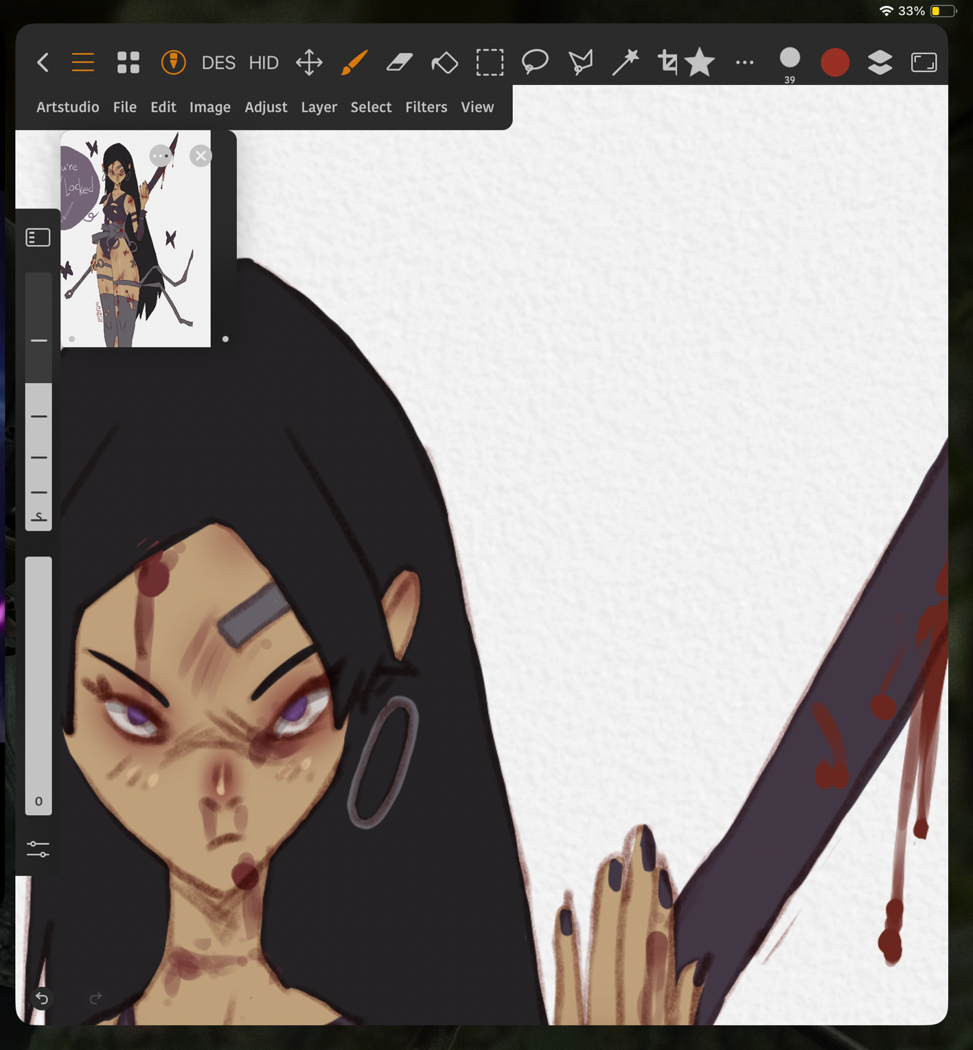Viewport: 973px width, 1050px height.
Task: Open the Image menu
Action: (x=210, y=108)
